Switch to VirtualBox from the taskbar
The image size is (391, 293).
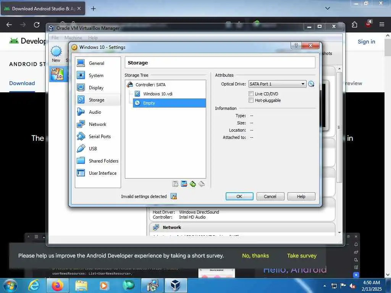pos(176,285)
